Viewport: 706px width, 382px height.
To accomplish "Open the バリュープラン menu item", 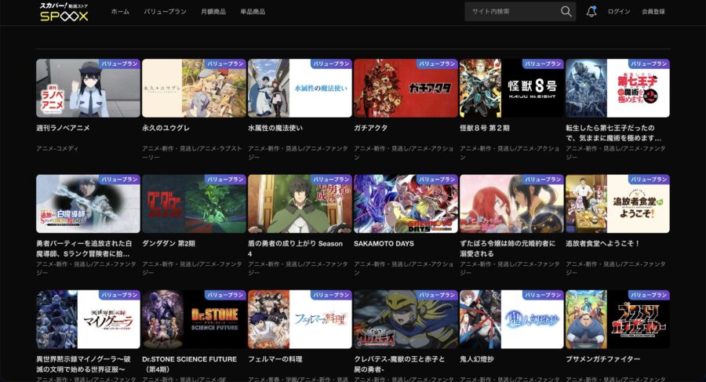I will pyautogui.click(x=166, y=12).
